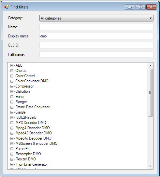The height and width of the screenshot is (177, 160).
Task: Open the Category dropdown showing All categories
Action: coord(96,18)
